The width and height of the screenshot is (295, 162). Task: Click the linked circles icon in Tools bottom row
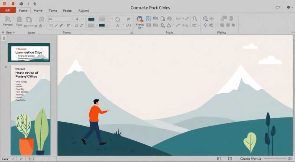(163, 26)
